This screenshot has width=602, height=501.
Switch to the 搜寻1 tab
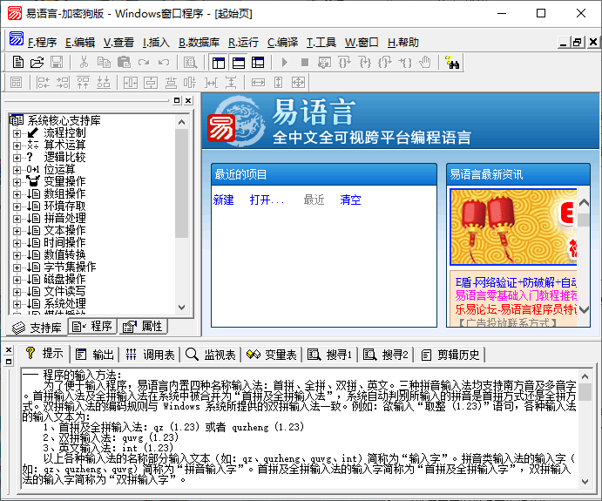(x=330, y=355)
